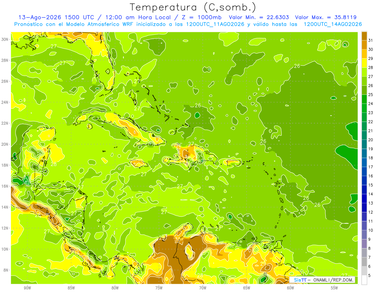Viewport: 379px width, 292px height.
Task: Pick the orange swatch between 30 and 31
Action: tap(364, 44)
